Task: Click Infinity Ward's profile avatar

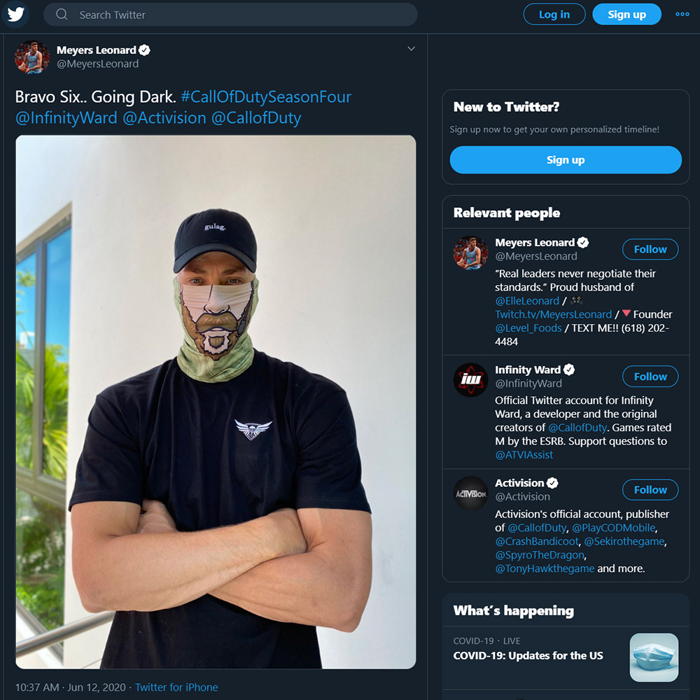Action: click(x=470, y=380)
